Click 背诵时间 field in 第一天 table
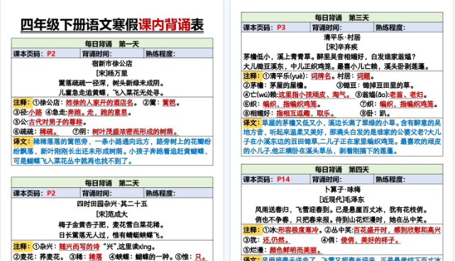Screen dimensions: 455x261 coord(112,54)
